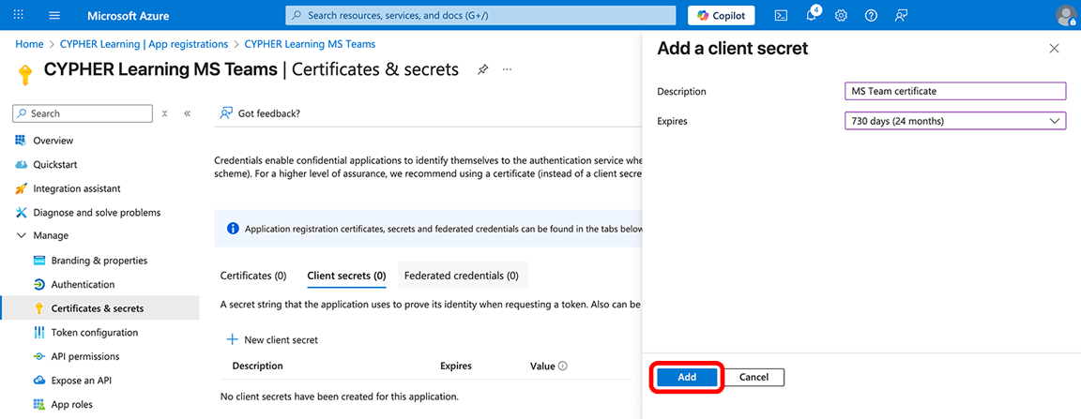1081x419 pixels.
Task: Click the blue info banner icon
Action: coord(233,228)
